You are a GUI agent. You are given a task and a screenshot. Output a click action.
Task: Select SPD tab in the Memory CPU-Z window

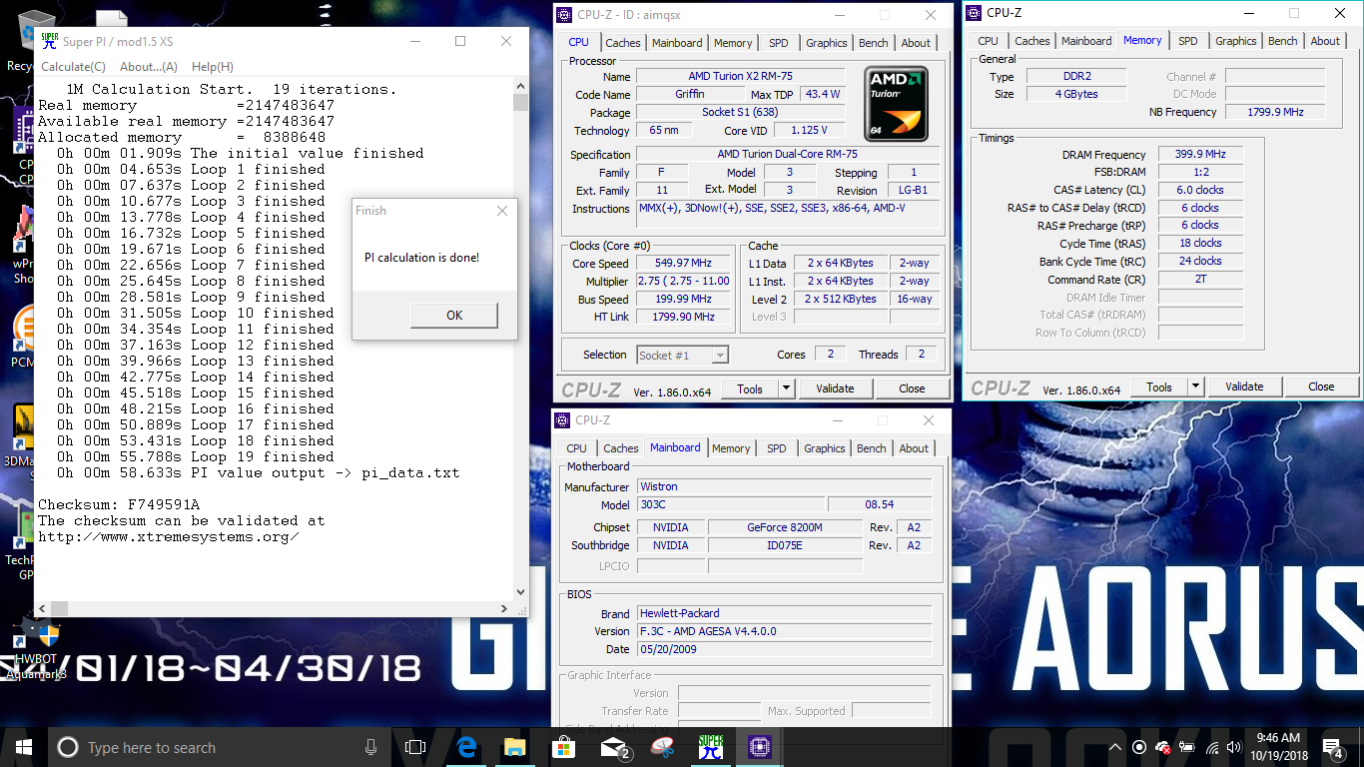click(x=1187, y=41)
